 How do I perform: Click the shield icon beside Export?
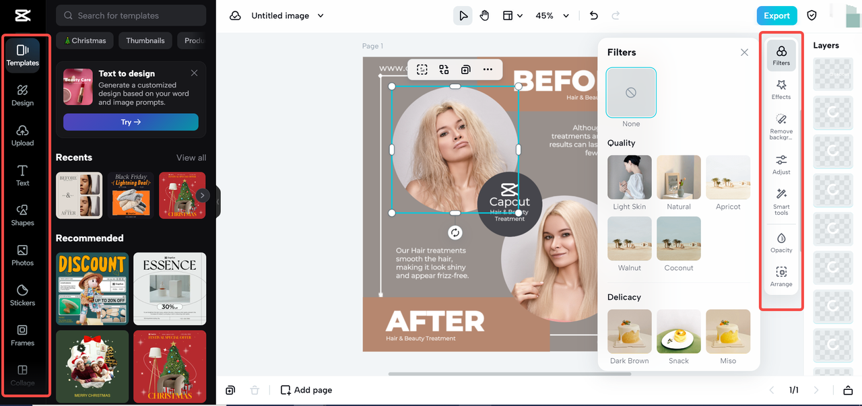point(812,15)
